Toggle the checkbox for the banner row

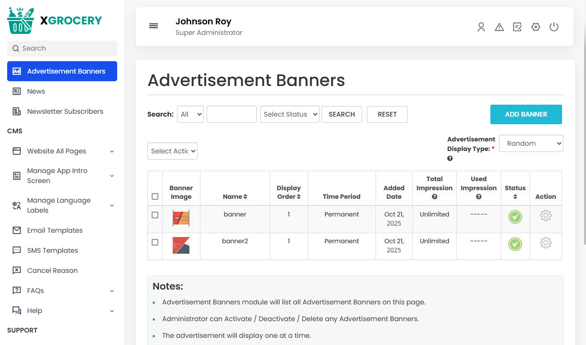coord(155,215)
